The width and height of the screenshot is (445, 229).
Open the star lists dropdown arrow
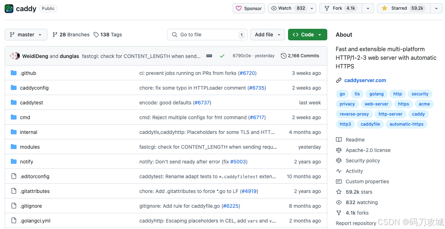(x=436, y=8)
